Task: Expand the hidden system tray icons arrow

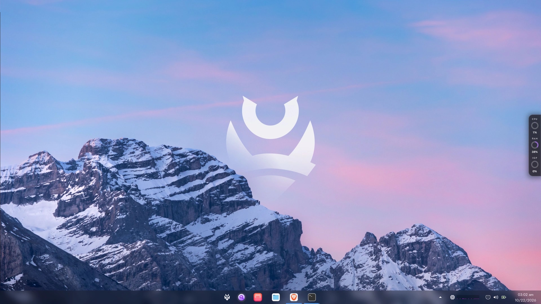Action: point(440,297)
